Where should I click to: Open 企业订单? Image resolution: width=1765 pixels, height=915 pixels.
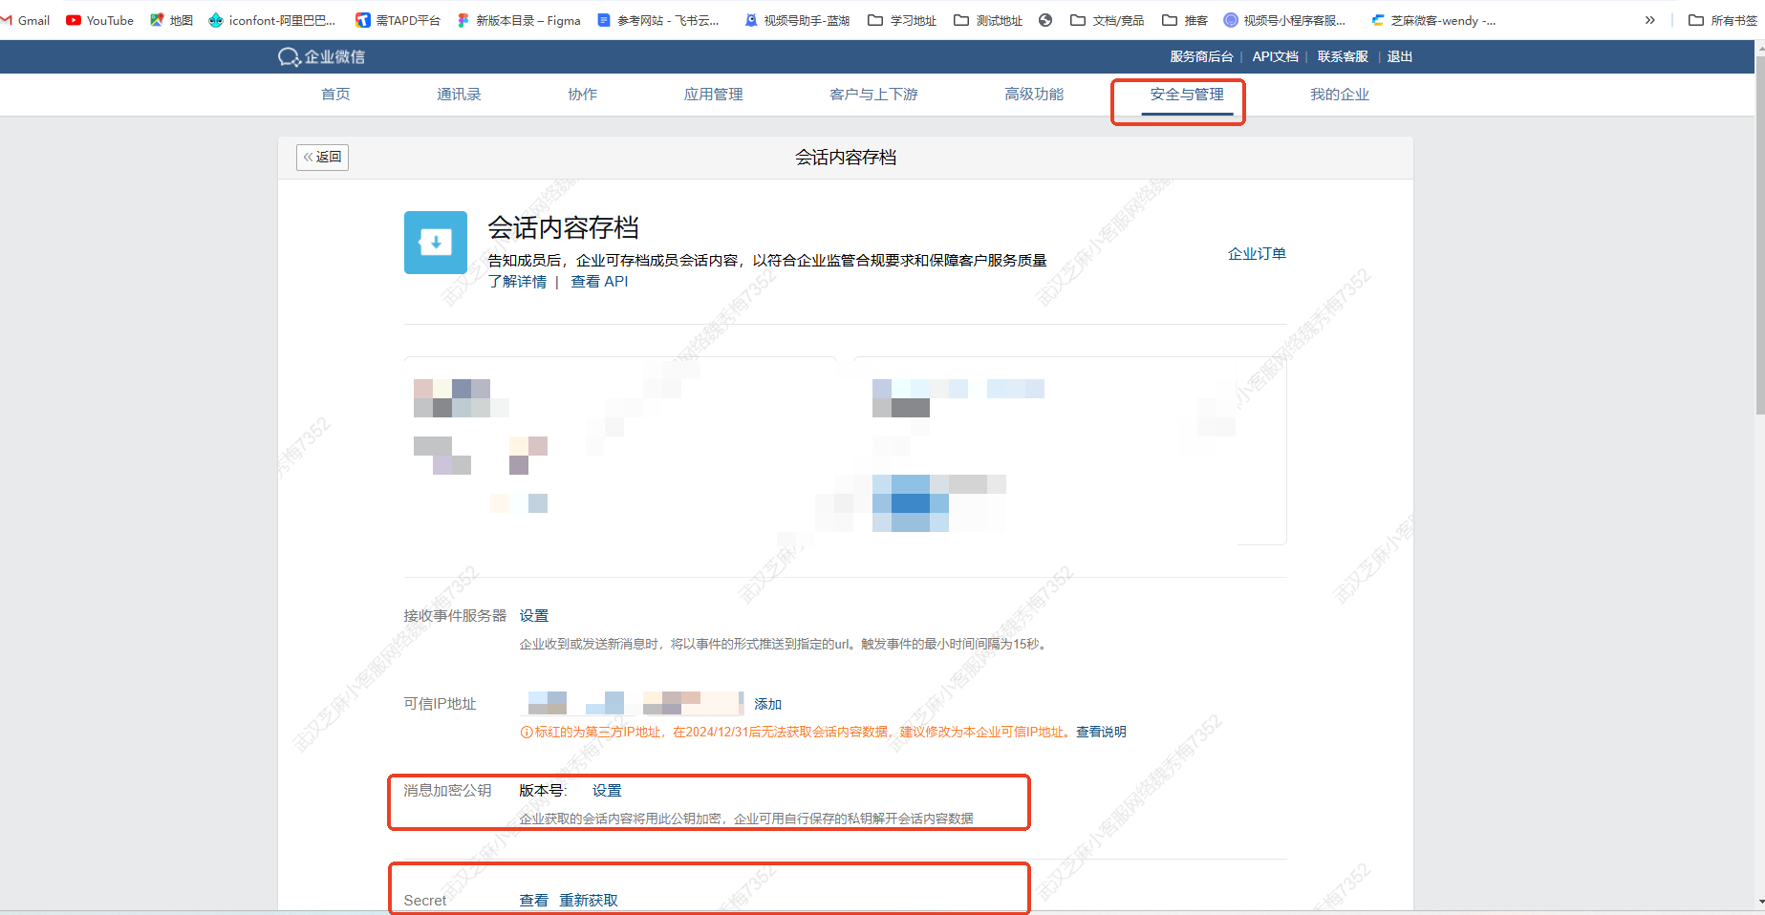tap(1257, 253)
